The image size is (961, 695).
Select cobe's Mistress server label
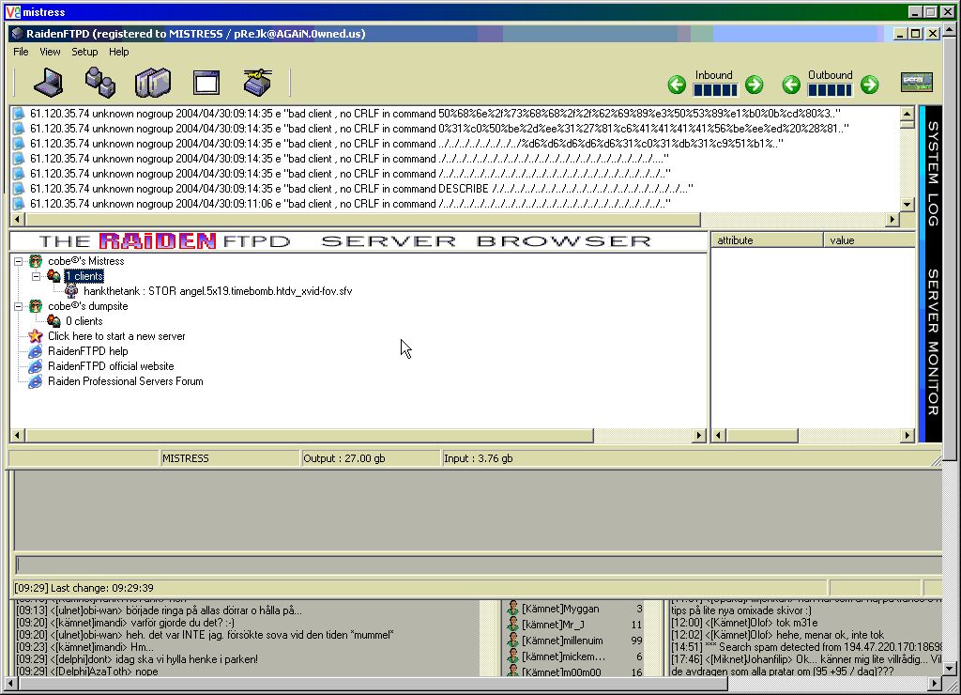pyautogui.click(x=85, y=261)
